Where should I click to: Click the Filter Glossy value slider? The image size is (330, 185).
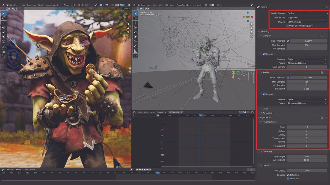[x=307, y=170]
